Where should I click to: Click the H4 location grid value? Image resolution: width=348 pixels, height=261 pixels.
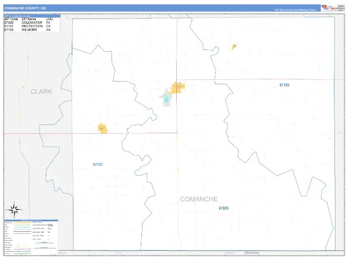[x=48, y=30]
